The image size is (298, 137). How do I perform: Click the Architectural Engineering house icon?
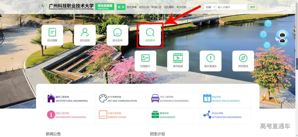tap(51, 98)
